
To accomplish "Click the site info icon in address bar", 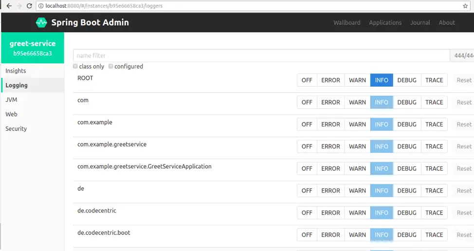I will point(41,6).
